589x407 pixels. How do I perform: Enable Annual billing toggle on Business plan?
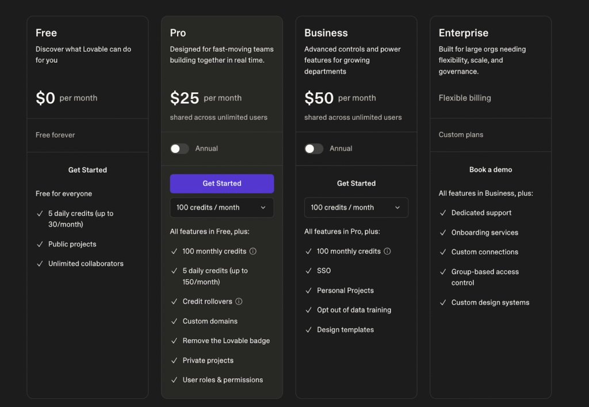point(313,149)
